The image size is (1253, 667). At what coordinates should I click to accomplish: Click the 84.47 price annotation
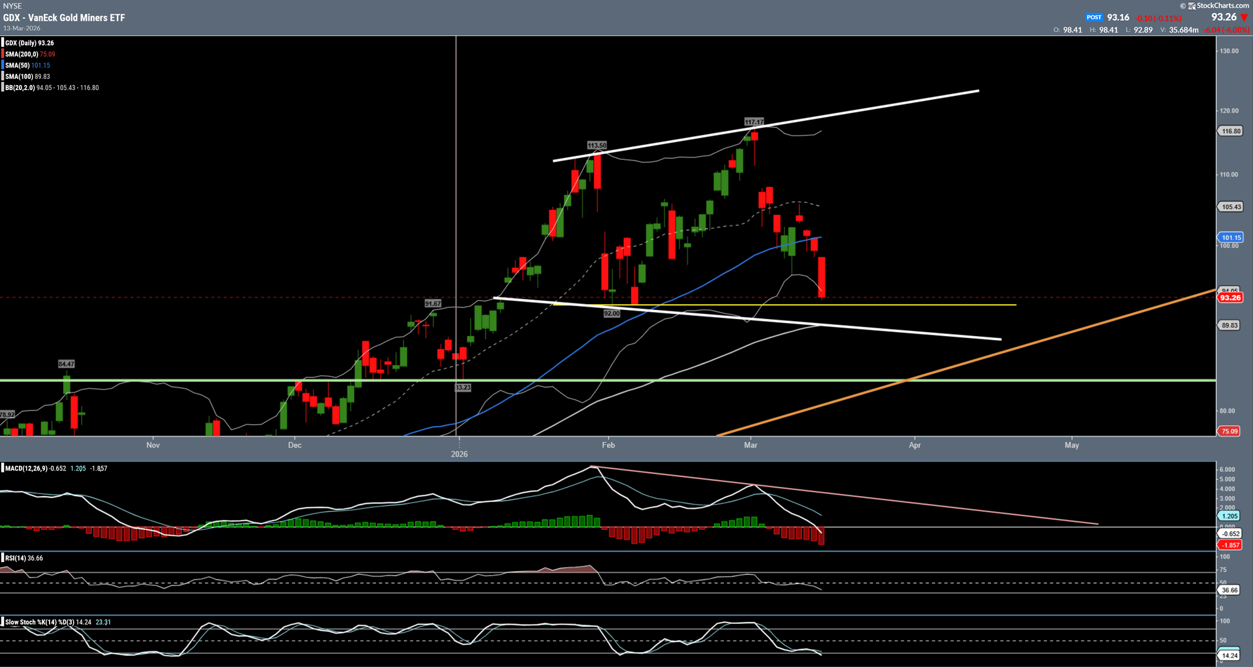(x=66, y=364)
